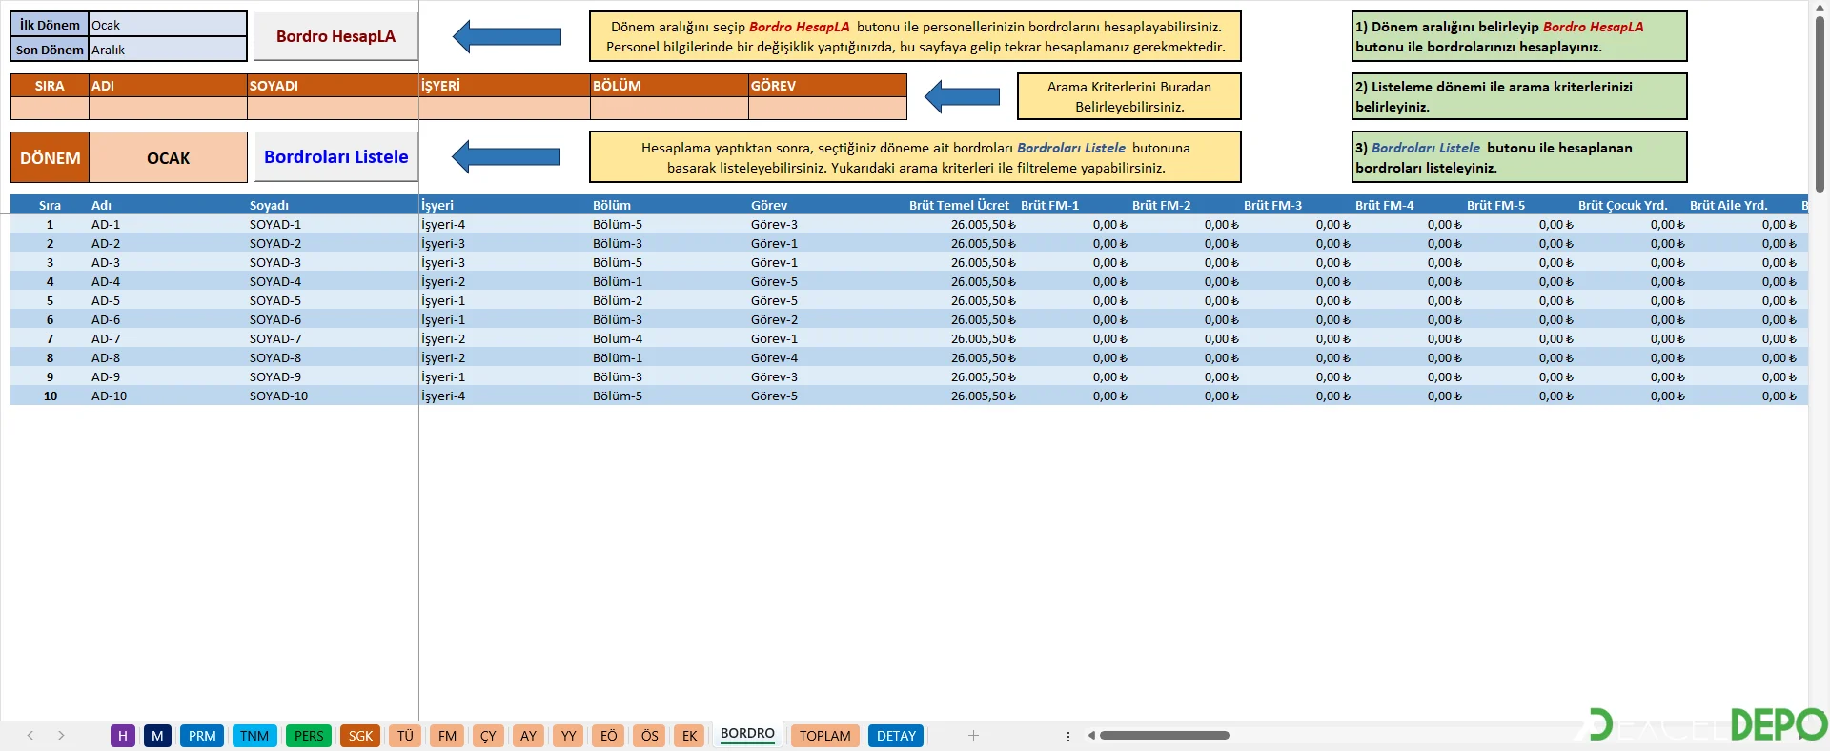Click the tab bar three-dot options handle
Image resolution: width=1830 pixels, height=751 pixels.
[1067, 736]
